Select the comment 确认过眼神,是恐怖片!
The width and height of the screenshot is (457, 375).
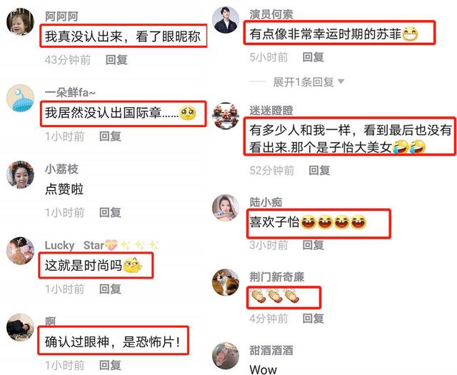113,341
